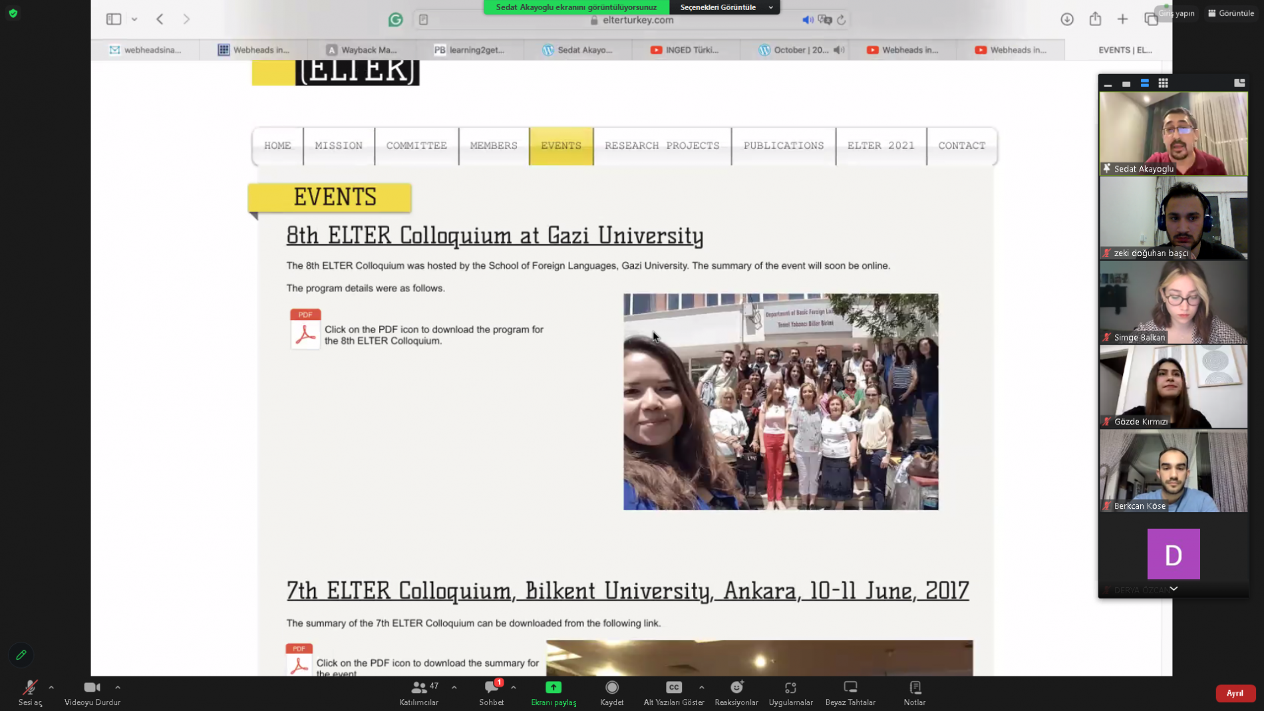Switch to learning2get... tab
This screenshot has width=1264, height=711.
point(470,50)
